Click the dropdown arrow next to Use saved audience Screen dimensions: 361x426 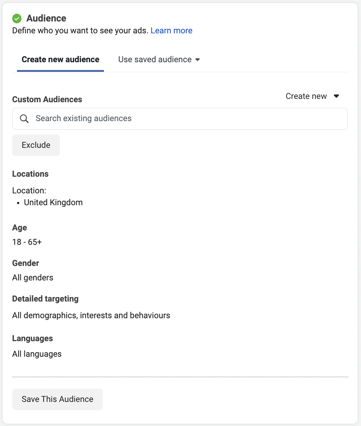click(198, 59)
